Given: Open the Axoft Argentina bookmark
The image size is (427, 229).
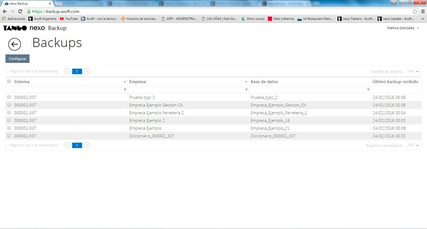Looking at the screenshot, I should point(43,19).
